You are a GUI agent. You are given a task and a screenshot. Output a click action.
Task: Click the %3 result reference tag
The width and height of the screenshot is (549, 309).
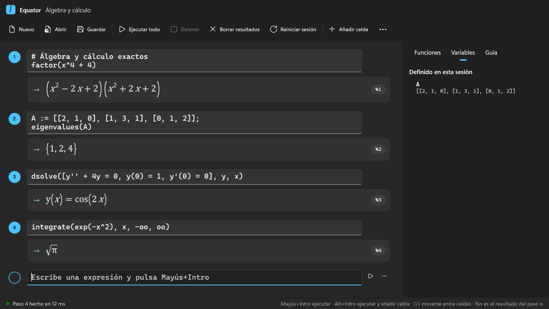[378, 200]
